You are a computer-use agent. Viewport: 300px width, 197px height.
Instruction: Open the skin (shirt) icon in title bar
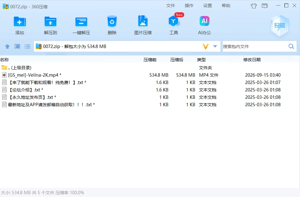tap(254, 6)
